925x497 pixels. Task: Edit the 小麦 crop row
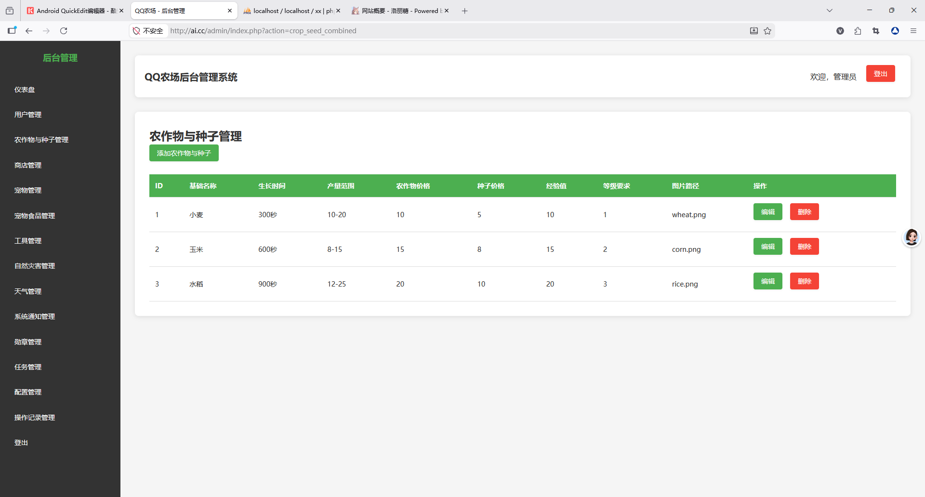767,212
